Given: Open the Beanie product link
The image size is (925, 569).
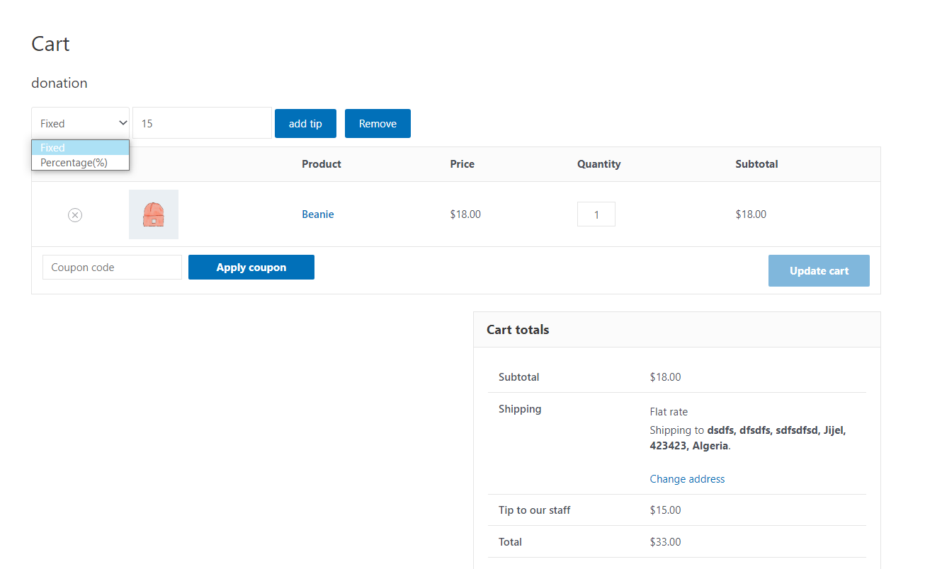Looking at the screenshot, I should pyautogui.click(x=318, y=214).
